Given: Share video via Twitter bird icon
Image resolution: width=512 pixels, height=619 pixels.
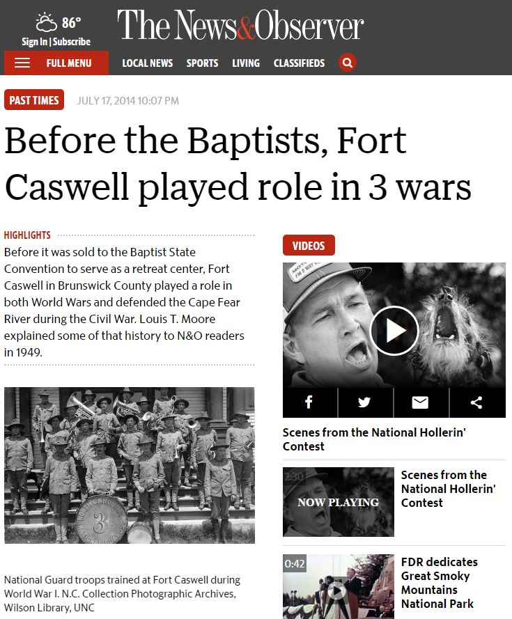Looking at the screenshot, I should click(364, 402).
